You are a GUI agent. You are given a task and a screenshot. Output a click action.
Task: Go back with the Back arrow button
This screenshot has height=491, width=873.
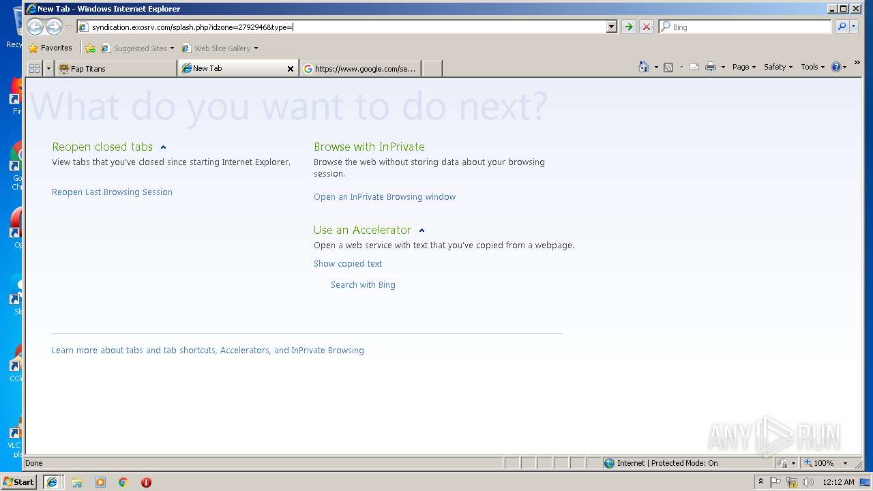coord(35,27)
